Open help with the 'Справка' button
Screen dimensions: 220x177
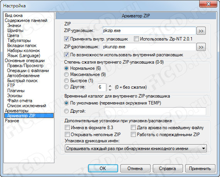(x=168, y=168)
